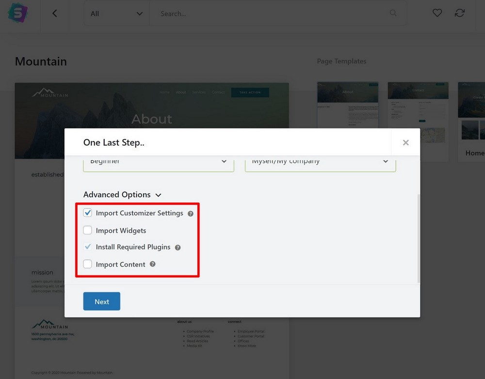The height and width of the screenshot is (379, 485).
Task: Click the sync refresh icon
Action: point(460,13)
